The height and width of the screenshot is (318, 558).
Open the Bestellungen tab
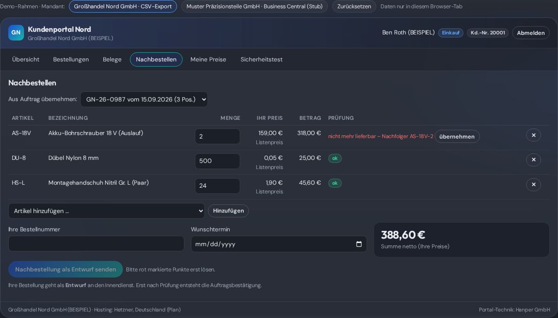point(71,60)
